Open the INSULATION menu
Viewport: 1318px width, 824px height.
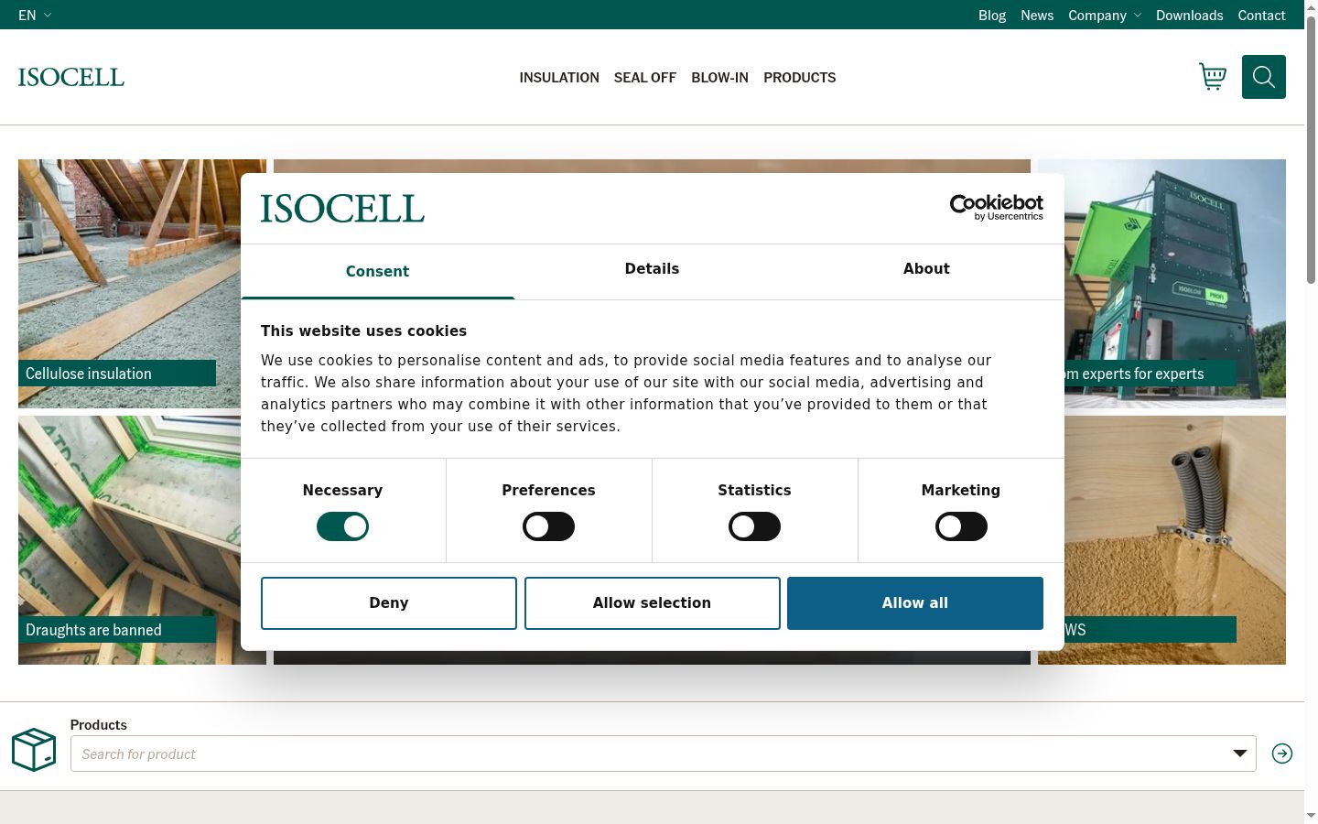click(559, 77)
